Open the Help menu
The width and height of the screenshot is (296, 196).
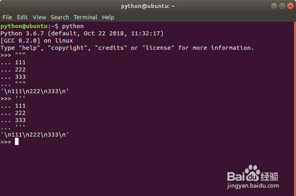tap(108, 17)
